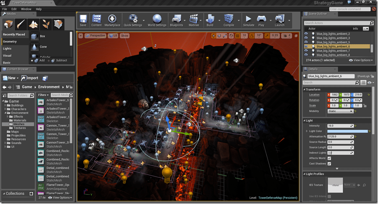
Task: Click the Build toolbar icon
Action: coord(210,19)
